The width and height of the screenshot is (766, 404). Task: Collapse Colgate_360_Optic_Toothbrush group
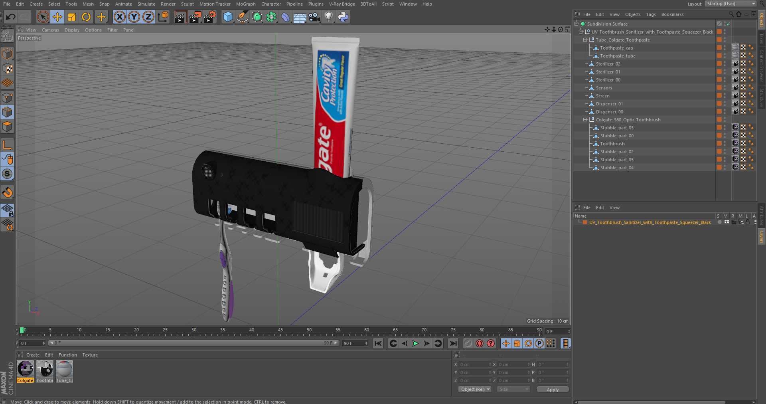tap(585, 120)
